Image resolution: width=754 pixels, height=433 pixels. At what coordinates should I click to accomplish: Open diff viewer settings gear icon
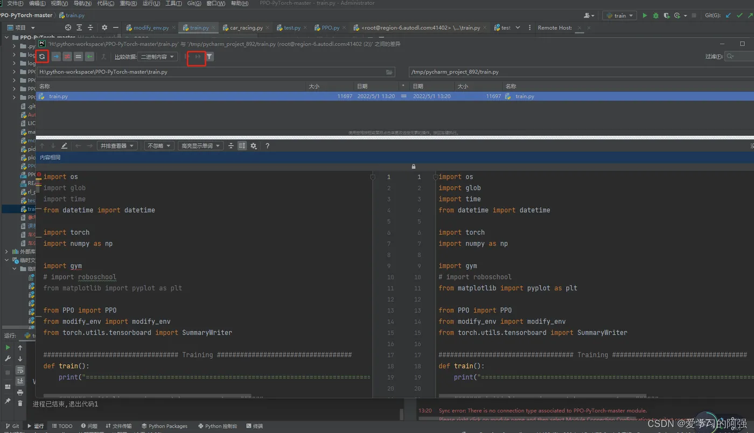pyautogui.click(x=254, y=146)
